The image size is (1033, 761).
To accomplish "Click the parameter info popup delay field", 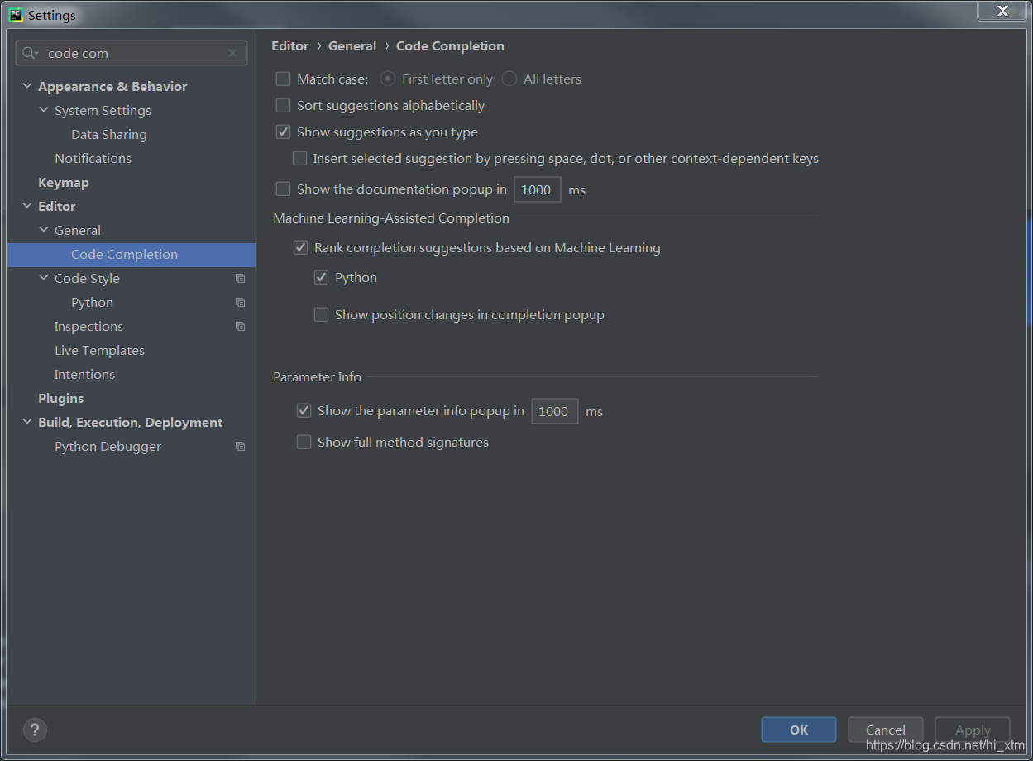I will pos(554,411).
